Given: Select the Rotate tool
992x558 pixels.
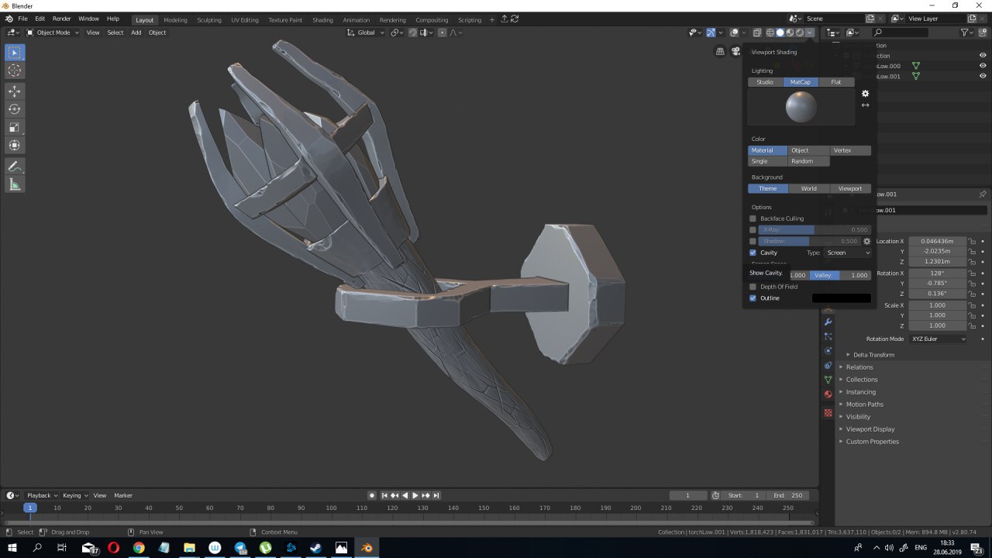Looking at the screenshot, I should click(15, 109).
